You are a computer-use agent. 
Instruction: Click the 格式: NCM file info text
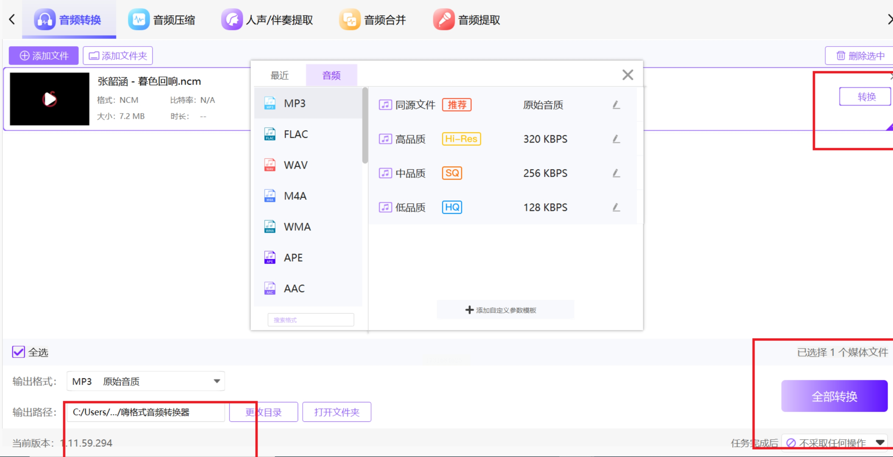point(117,100)
